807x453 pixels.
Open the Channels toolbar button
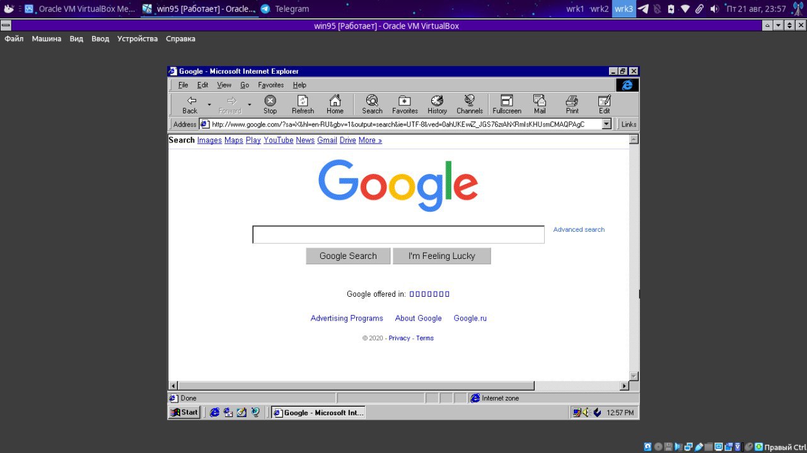pyautogui.click(x=470, y=105)
